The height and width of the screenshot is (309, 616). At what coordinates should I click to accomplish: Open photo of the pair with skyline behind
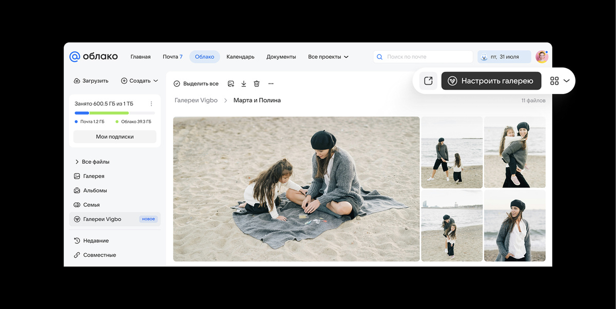(452, 226)
